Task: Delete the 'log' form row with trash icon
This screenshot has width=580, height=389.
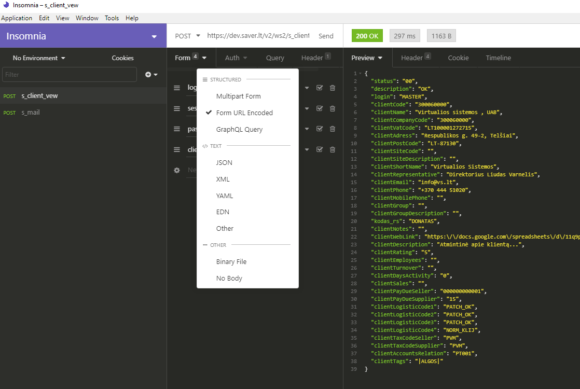Action: [x=333, y=88]
